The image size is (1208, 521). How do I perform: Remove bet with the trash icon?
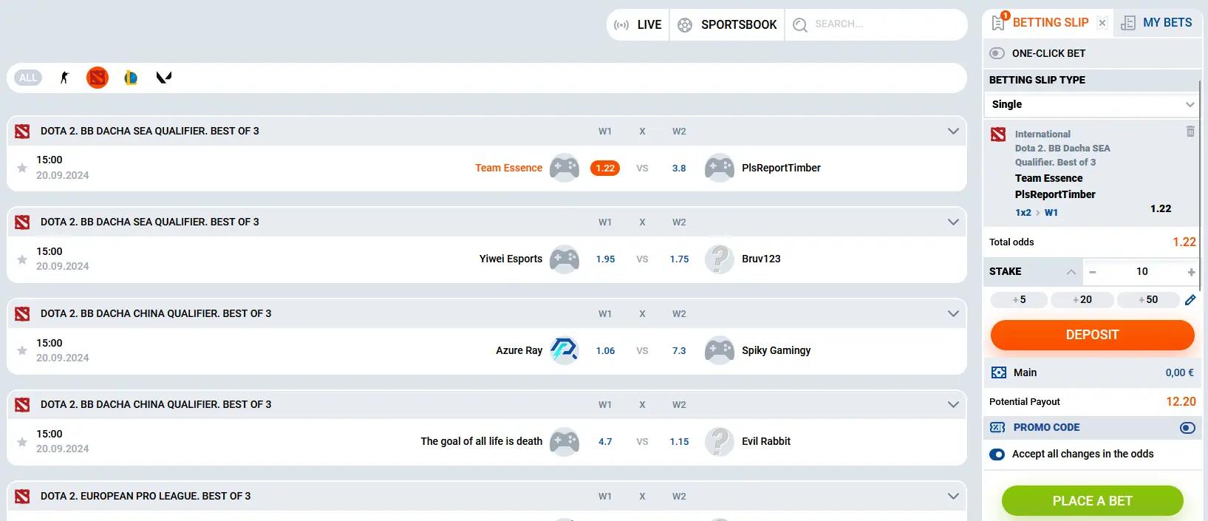tap(1190, 132)
